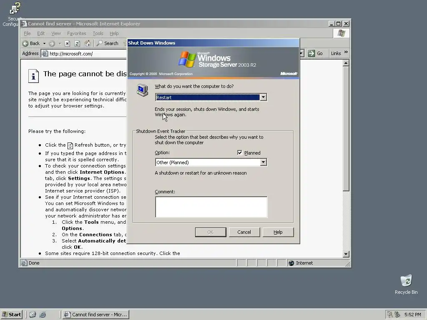427x320 pixels.
Task: Open the View menu
Action: (56, 33)
